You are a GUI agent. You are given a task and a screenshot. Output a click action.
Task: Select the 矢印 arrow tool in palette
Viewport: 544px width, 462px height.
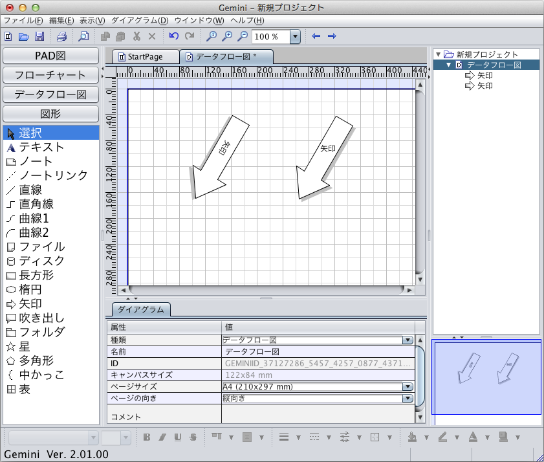51,303
